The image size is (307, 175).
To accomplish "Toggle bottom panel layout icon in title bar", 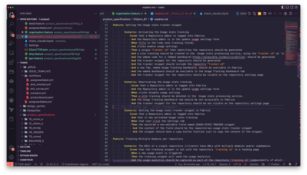I will click(287, 7).
